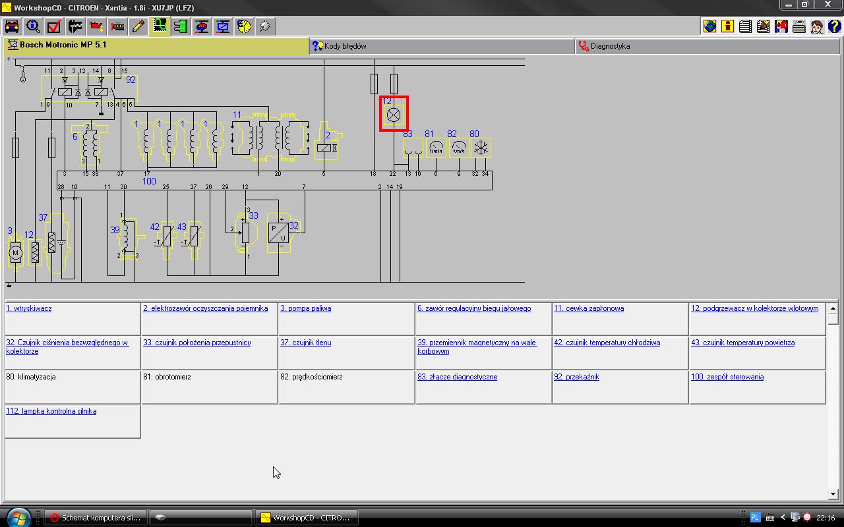Click the support person face icon
The width and height of the screenshot is (844, 527).
pos(816,26)
